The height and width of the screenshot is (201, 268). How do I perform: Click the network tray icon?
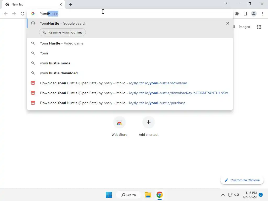230,195
